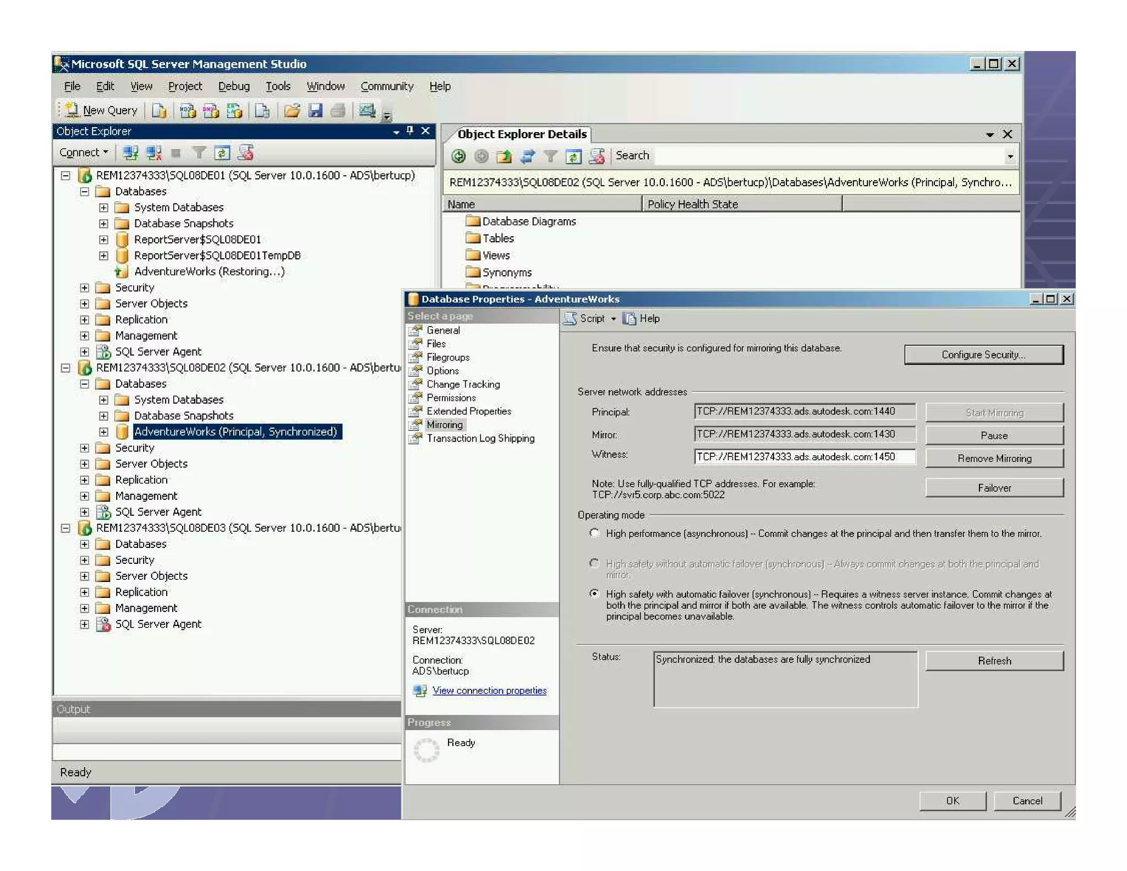Screen dimensions: 1127x871
Task: Click the Filter icon in Object Explorer toolbar
Action: [199, 153]
